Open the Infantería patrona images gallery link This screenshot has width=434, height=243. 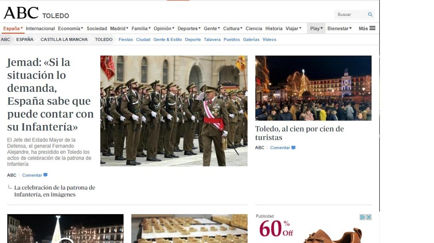tap(54, 191)
